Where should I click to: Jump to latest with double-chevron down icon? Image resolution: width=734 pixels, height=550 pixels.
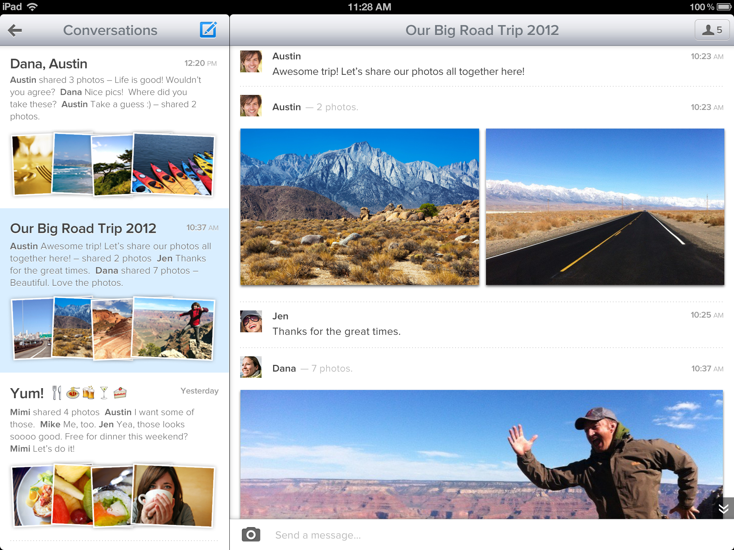coord(724,508)
